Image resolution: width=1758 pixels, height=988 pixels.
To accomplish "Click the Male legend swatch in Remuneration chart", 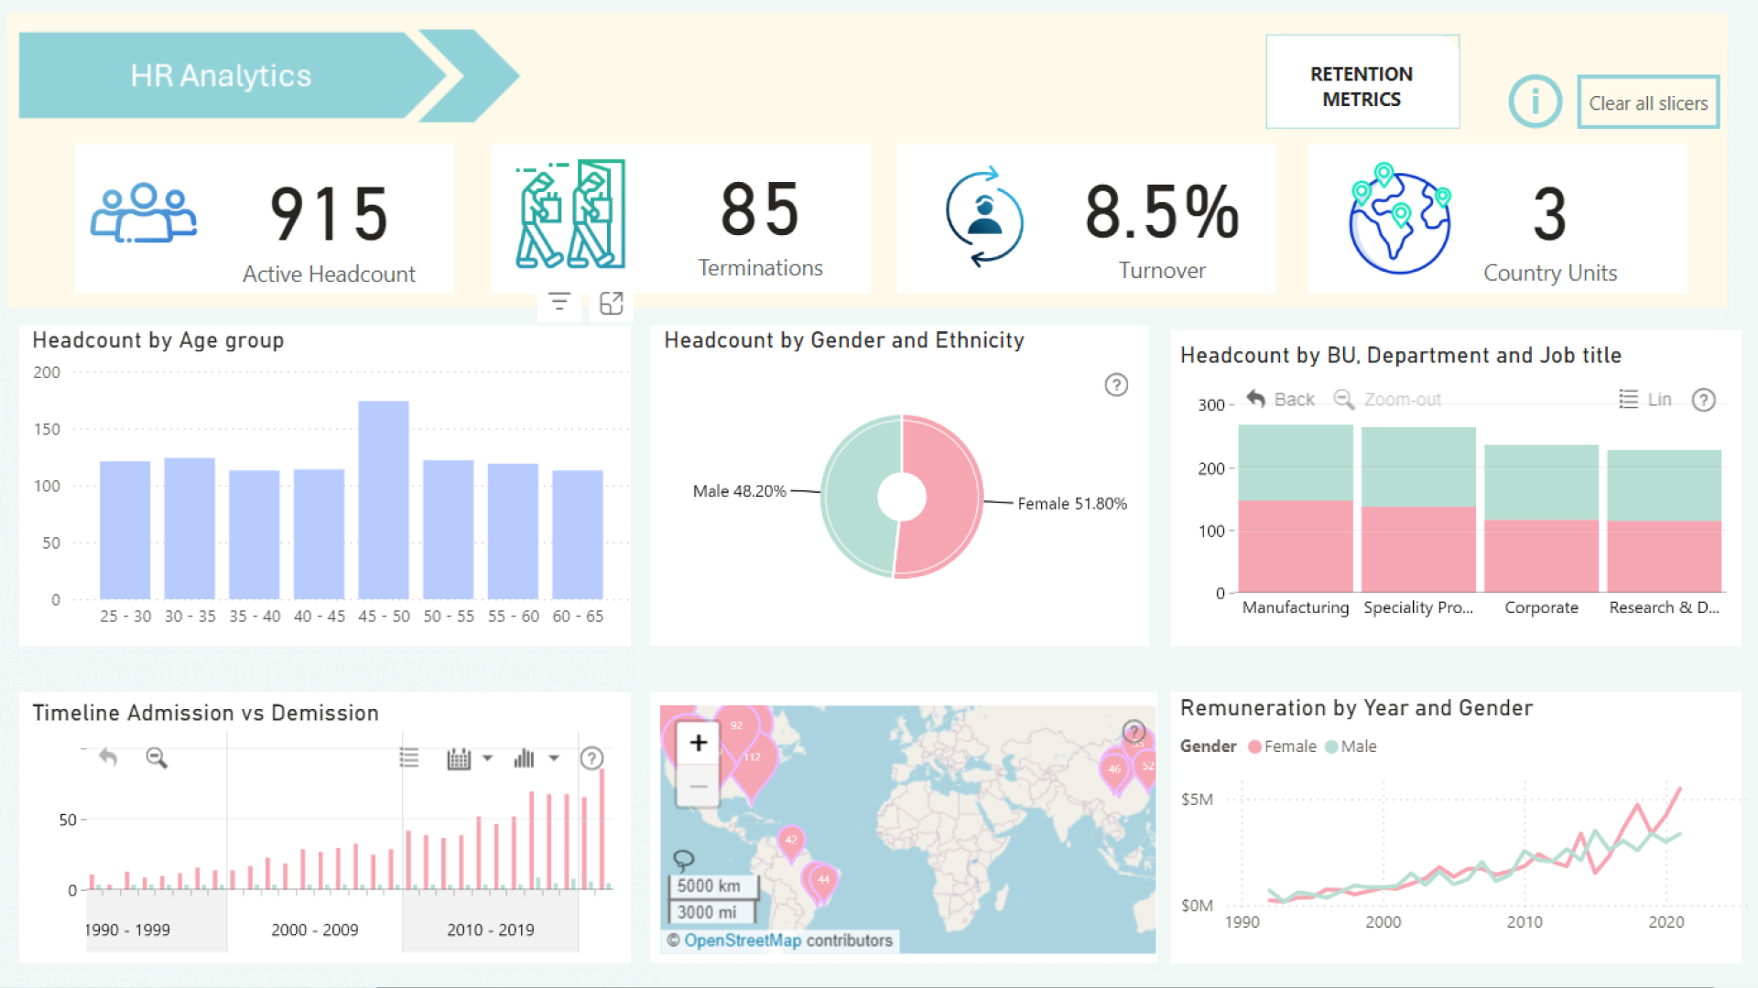I will (1331, 746).
